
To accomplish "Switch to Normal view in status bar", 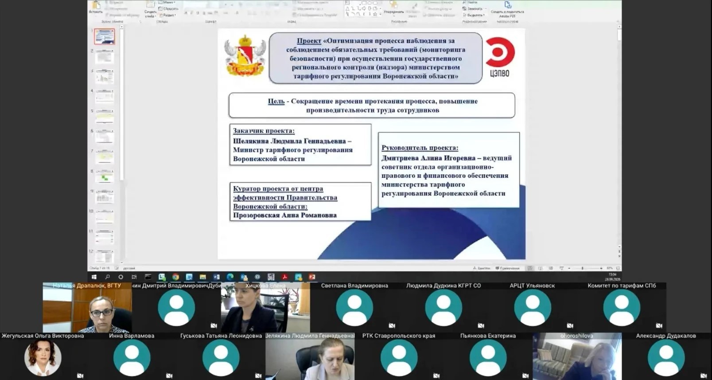I will (x=530, y=268).
